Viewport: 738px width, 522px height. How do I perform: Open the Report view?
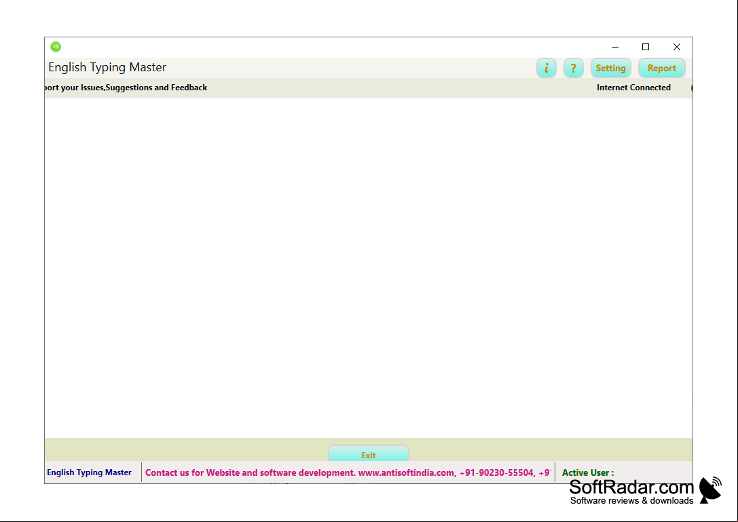click(x=661, y=69)
